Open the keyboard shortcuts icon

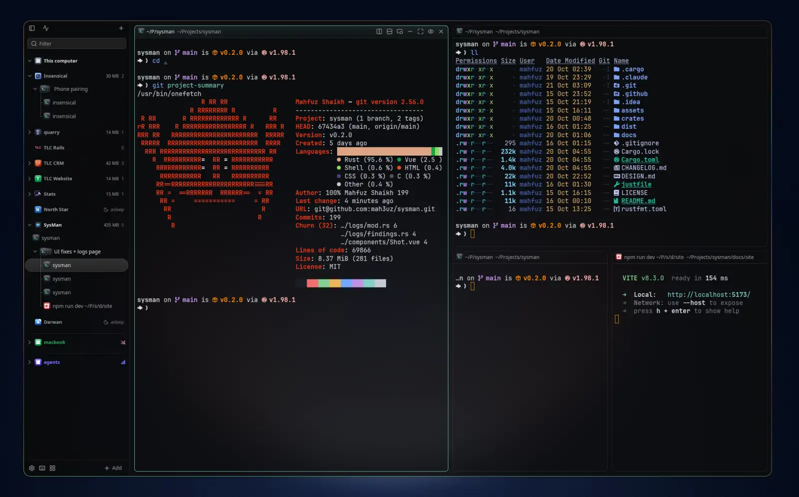pyautogui.click(x=42, y=468)
